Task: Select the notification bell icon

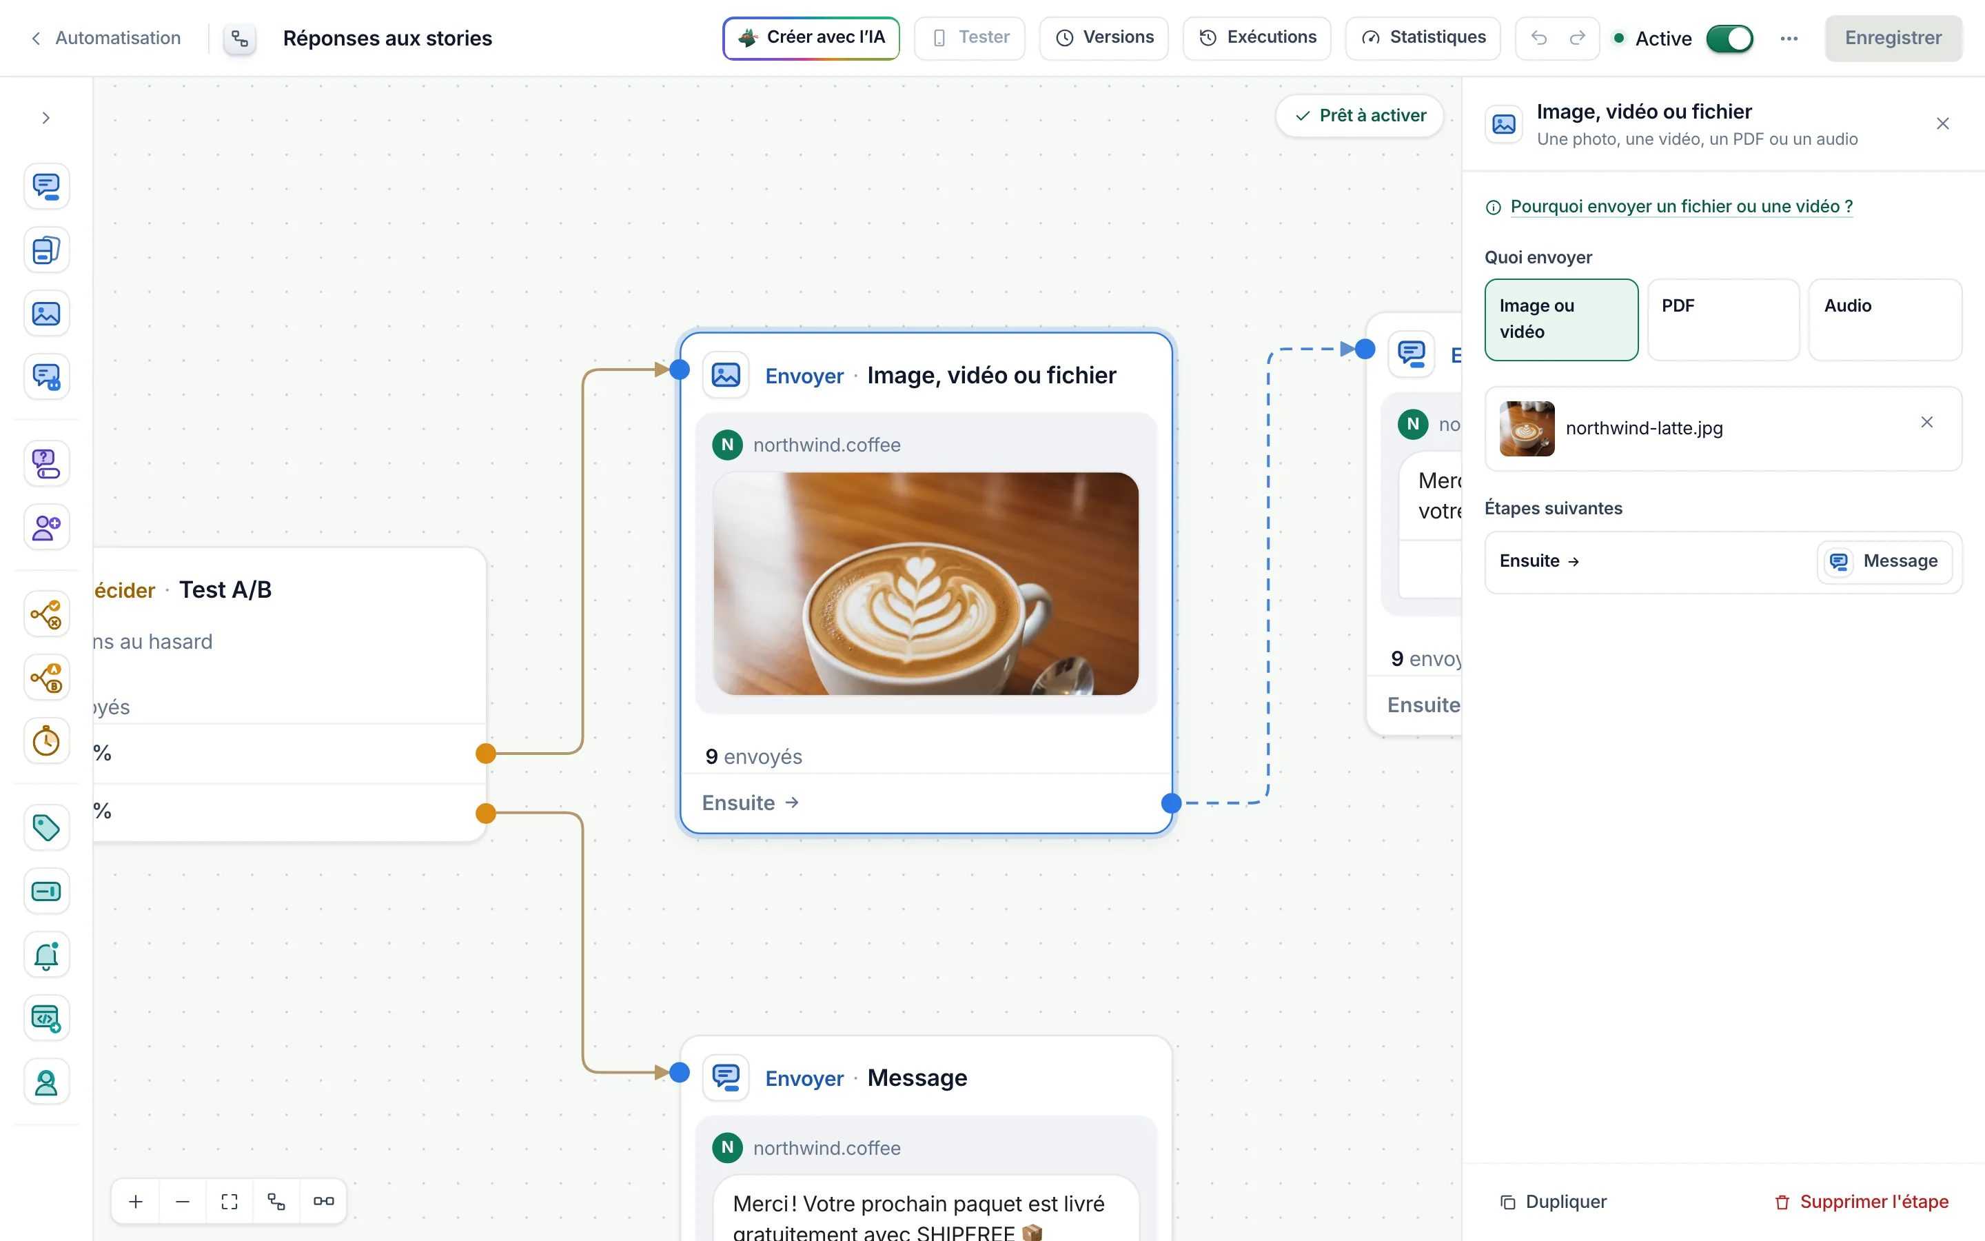Action: point(46,956)
